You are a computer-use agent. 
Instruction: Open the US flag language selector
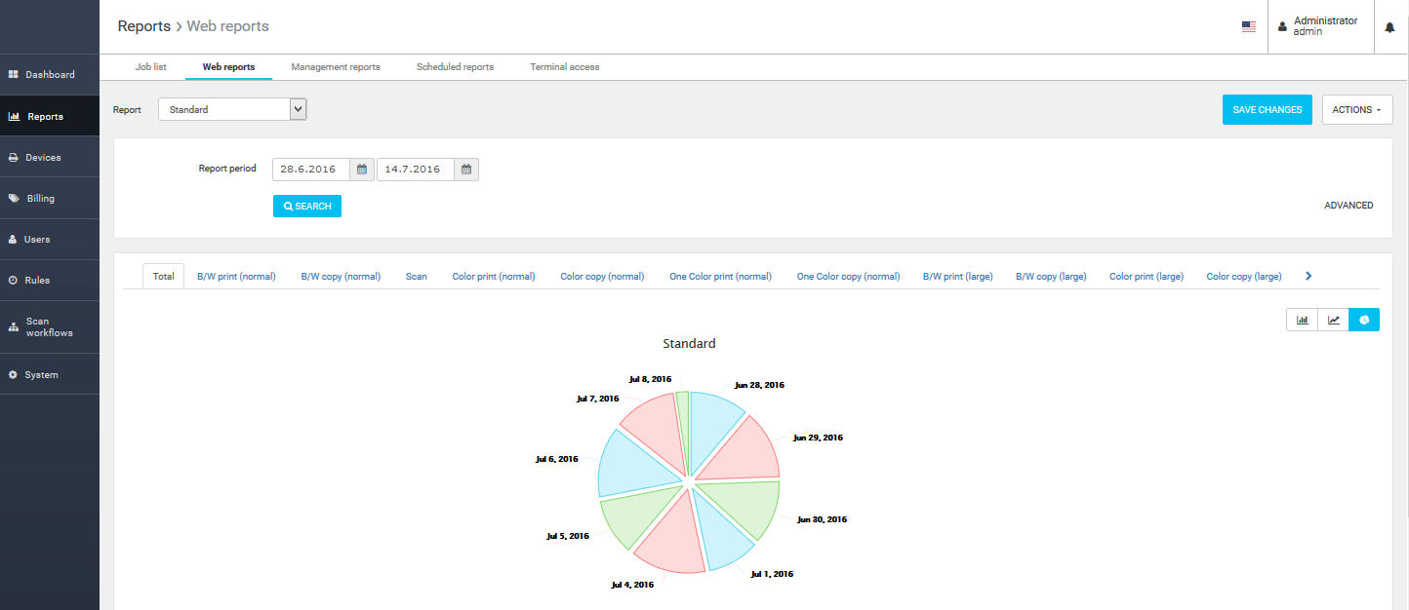point(1248,27)
